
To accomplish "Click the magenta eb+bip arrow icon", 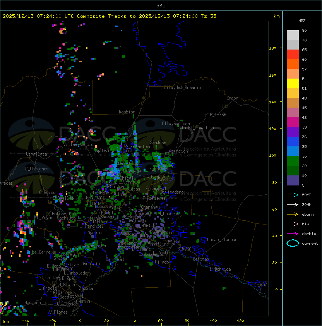I will 293,234.
